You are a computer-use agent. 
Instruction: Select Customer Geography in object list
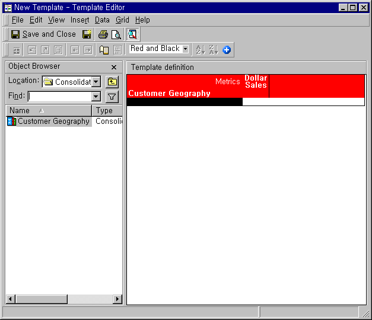click(x=53, y=121)
